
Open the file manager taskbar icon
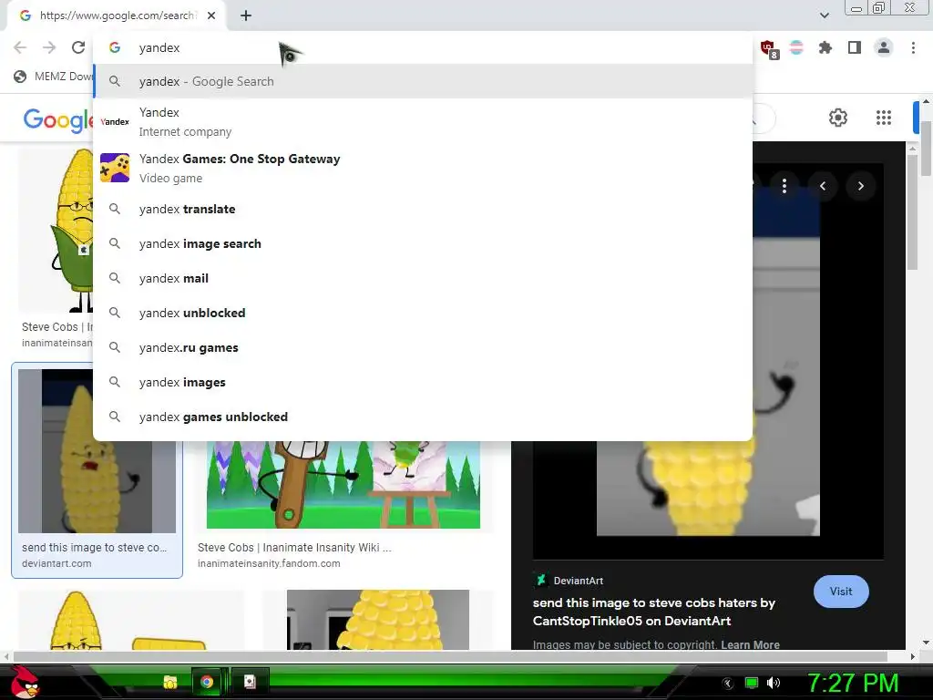coord(170,682)
